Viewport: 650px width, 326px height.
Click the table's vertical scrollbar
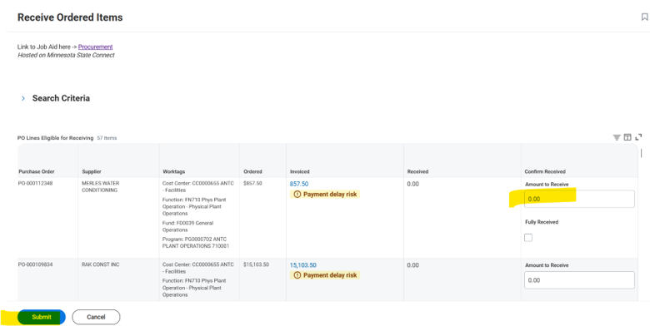click(x=642, y=153)
